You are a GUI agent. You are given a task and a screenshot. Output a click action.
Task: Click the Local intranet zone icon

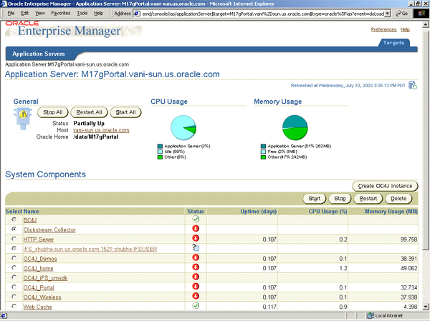coord(371,315)
